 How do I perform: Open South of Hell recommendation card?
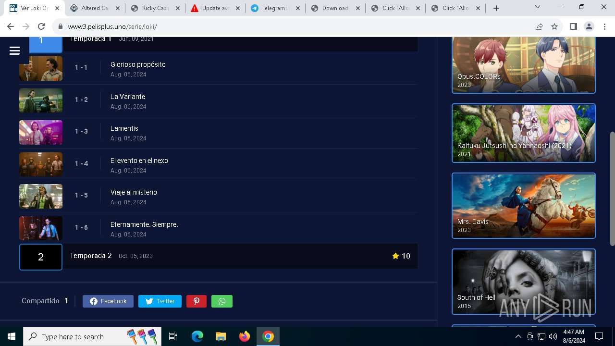(524, 282)
